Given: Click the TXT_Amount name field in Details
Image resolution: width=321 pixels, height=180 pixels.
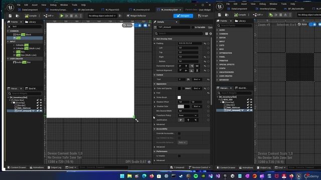Looking at the screenshot, I should point(174,27).
